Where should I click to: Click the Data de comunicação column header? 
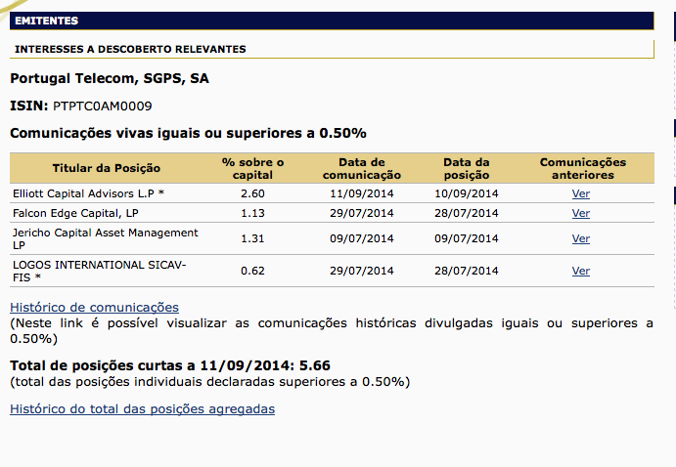[x=362, y=168]
